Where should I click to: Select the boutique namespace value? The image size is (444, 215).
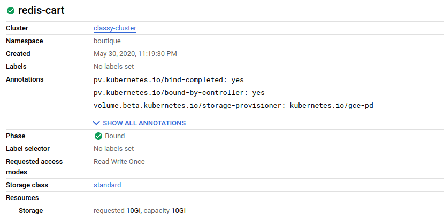[107, 41]
